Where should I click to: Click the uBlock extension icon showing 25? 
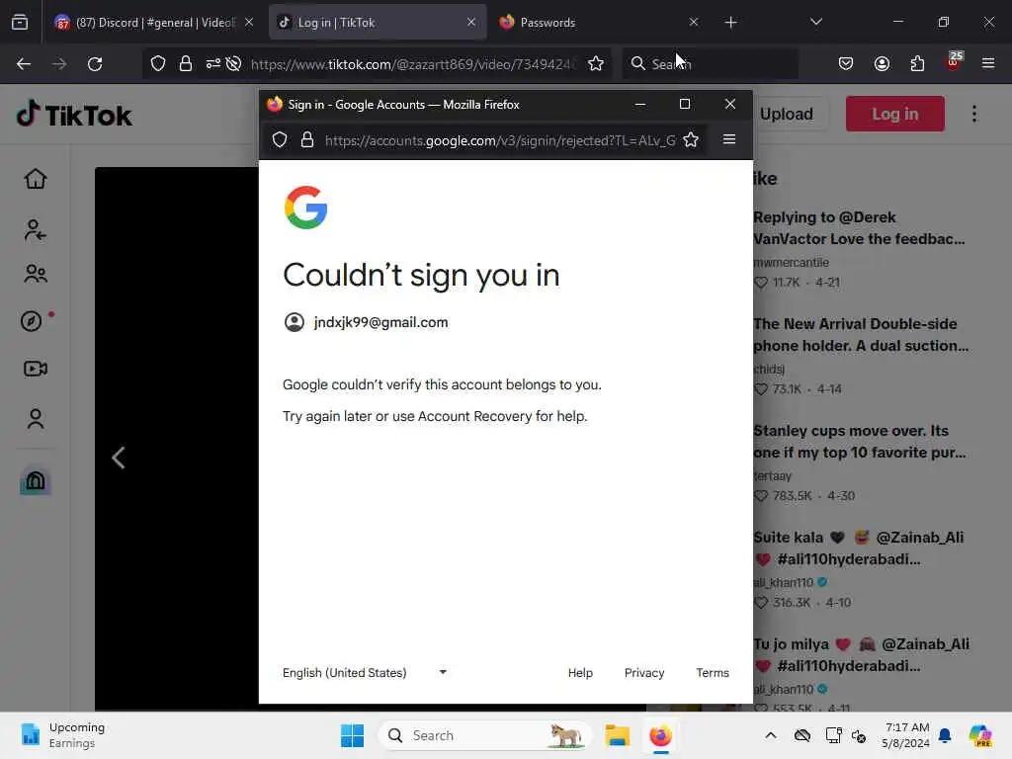954,62
